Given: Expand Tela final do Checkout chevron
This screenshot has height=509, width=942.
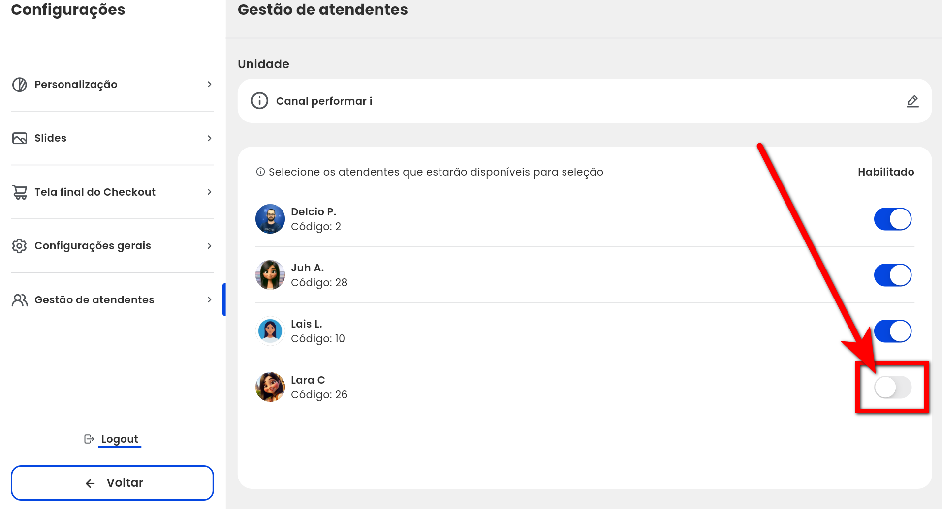Looking at the screenshot, I should 209,192.
